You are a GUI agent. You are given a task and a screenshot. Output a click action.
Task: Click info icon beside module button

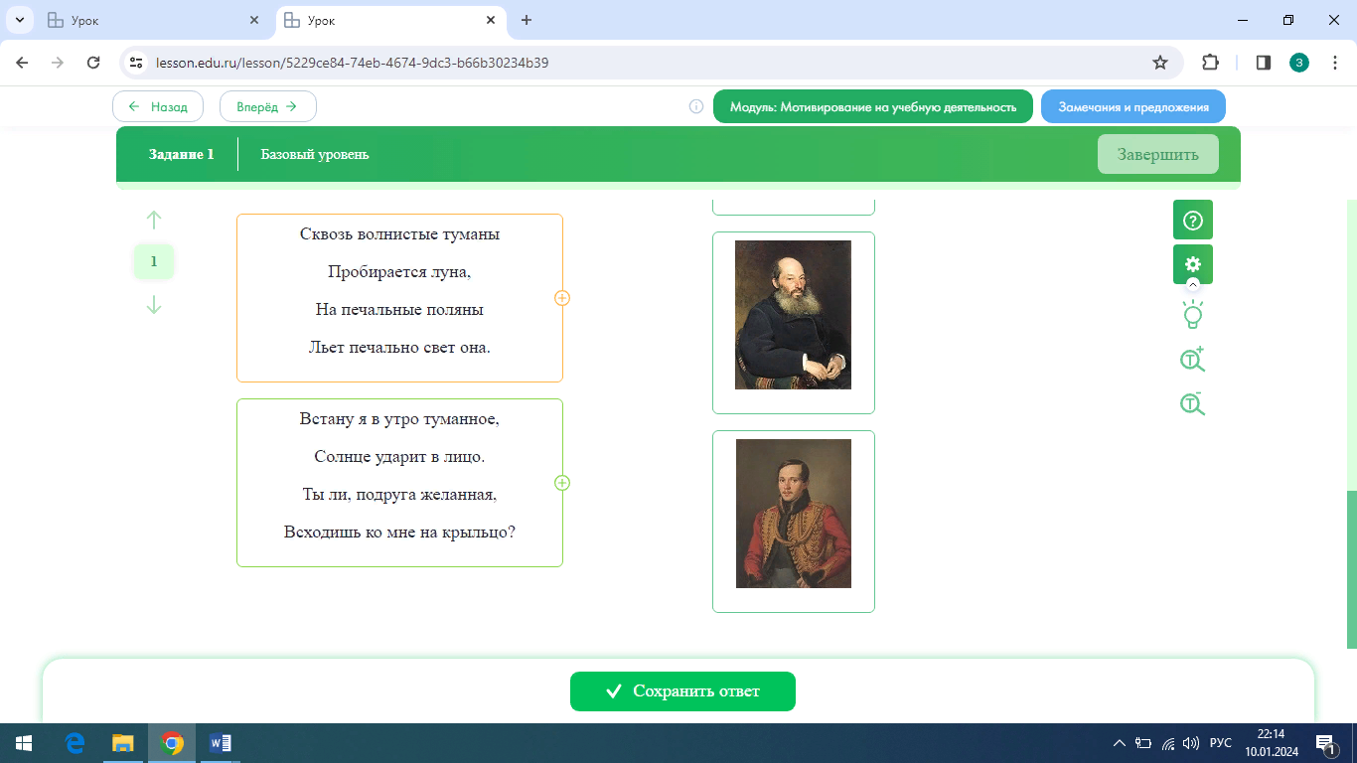pos(696,106)
